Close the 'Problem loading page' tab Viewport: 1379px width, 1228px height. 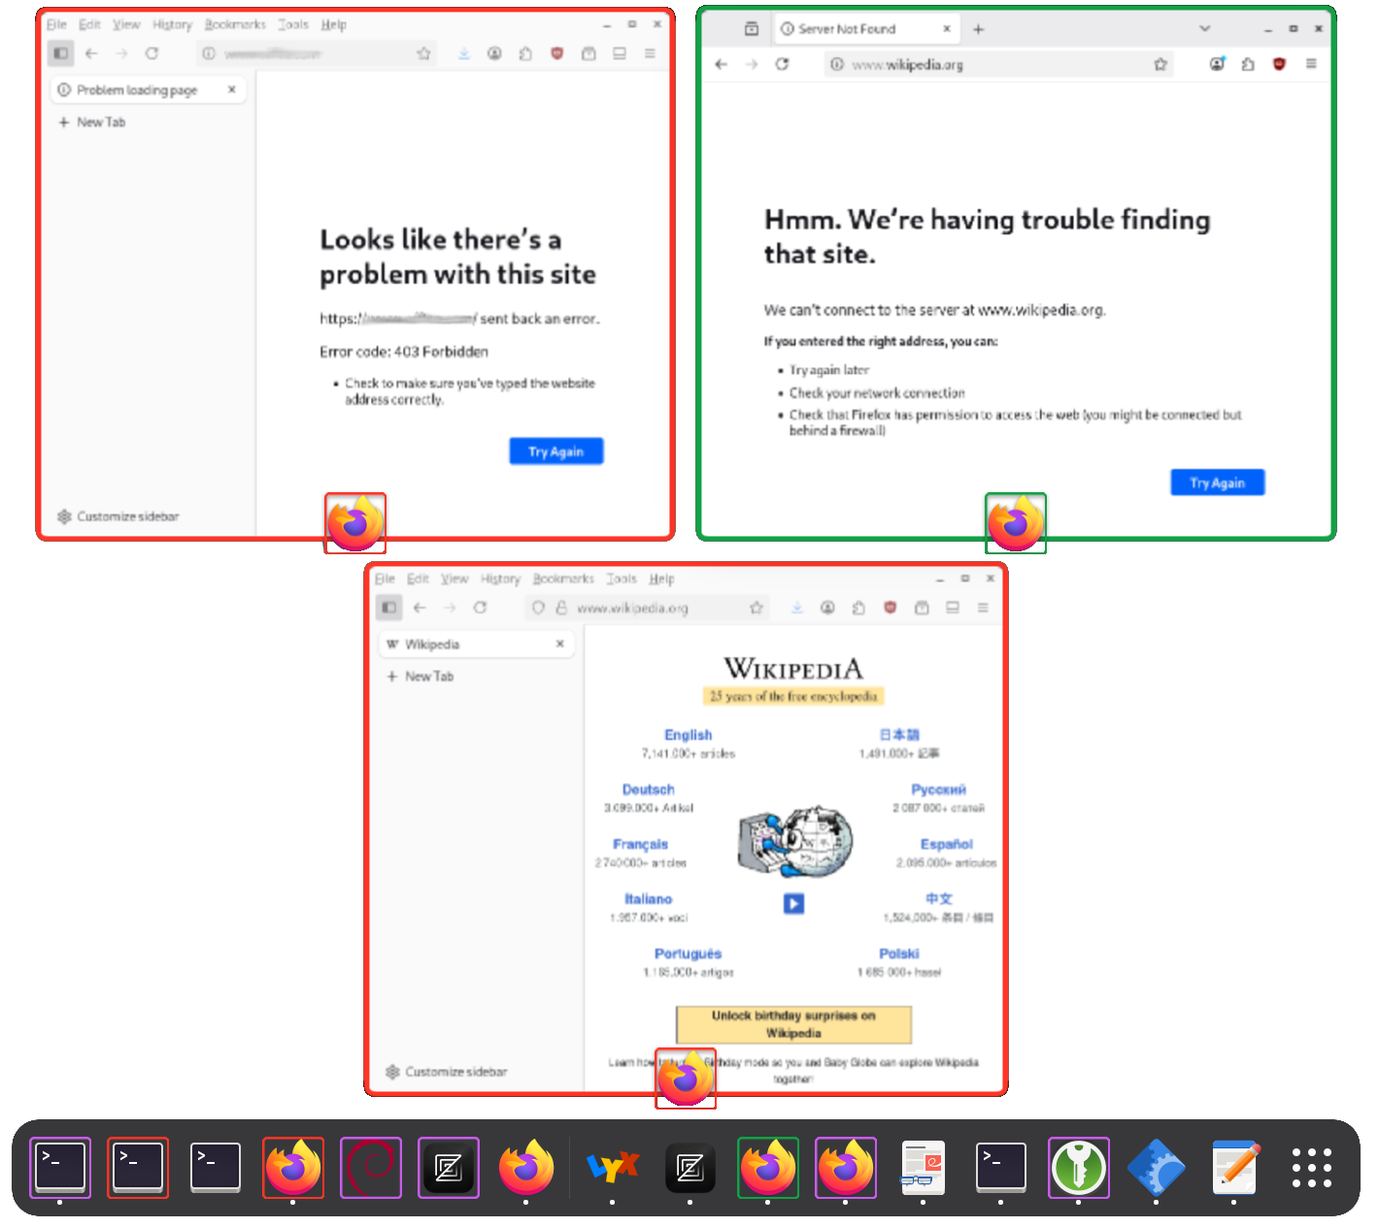click(232, 89)
